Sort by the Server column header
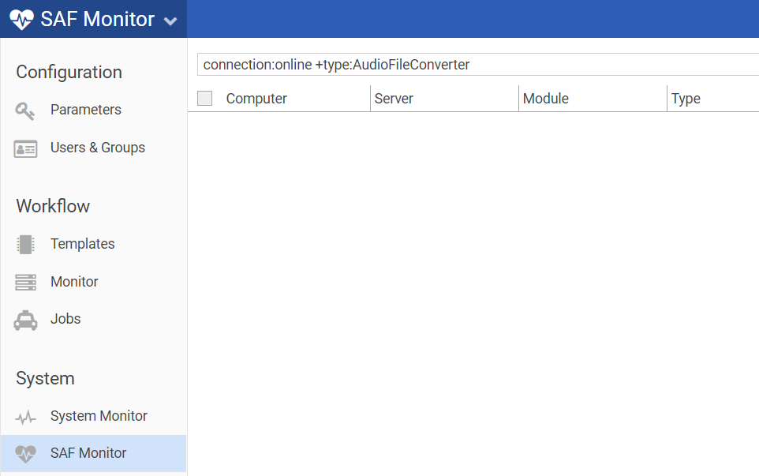 pyautogui.click(x=394, y=99)
